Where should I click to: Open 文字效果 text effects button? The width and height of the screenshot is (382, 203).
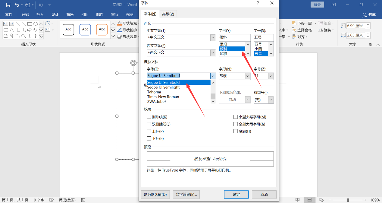(186, 195)
